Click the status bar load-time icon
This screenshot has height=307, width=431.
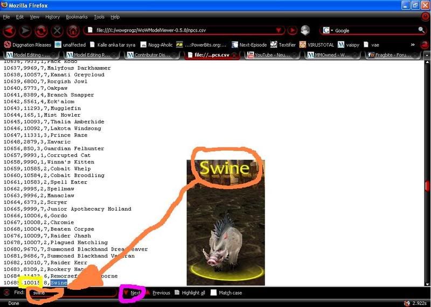click(x=407, y=303)
